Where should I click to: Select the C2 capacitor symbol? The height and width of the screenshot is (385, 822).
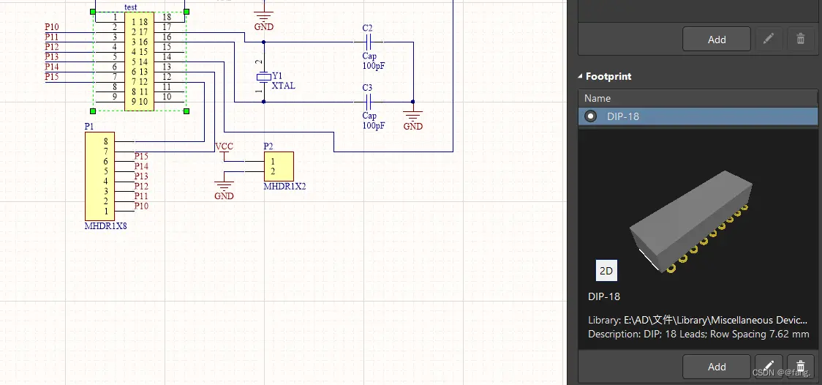pyautogui.click(x=368, y=42)
